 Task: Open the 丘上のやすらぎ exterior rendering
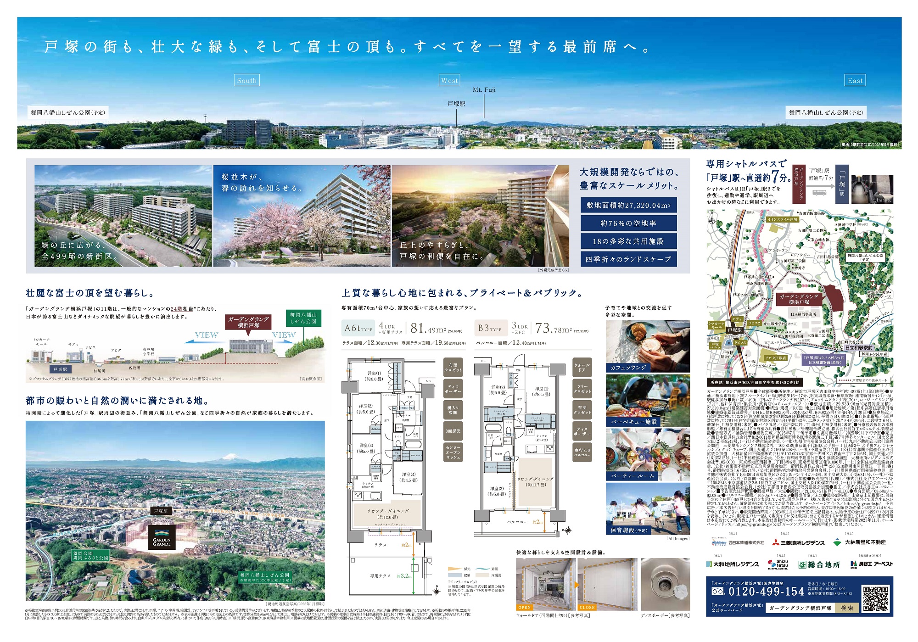tap(481, 216)
